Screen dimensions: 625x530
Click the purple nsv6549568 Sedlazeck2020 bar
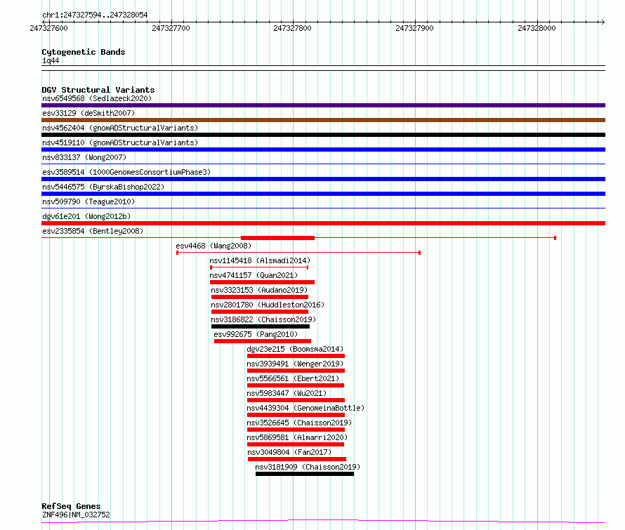point(323,105)
